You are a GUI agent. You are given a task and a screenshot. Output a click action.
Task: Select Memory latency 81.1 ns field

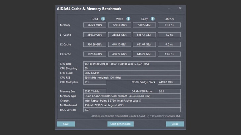click(169, 25)
